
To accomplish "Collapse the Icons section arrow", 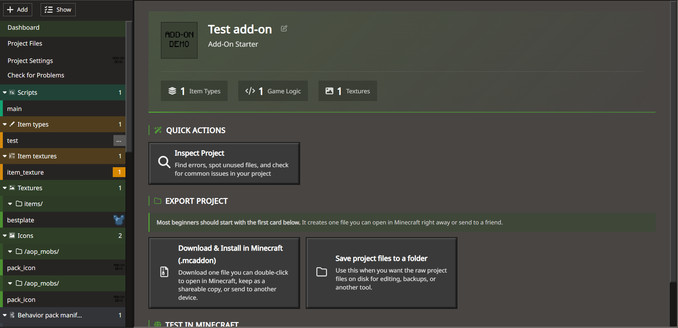I will [x=5, y=236].
